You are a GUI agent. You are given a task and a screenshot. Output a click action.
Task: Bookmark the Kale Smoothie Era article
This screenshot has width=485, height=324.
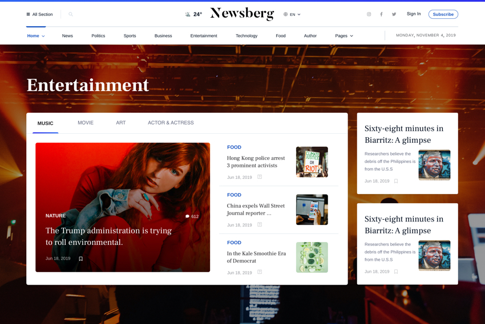[260, 272]
